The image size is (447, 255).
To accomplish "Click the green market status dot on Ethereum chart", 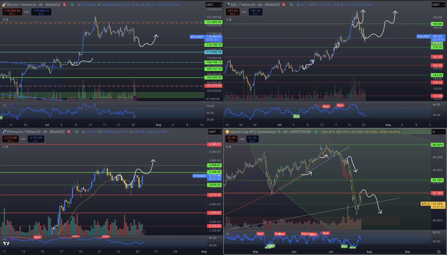I will [76, 132].
